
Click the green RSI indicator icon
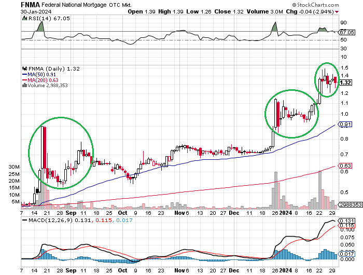point(24,18)
